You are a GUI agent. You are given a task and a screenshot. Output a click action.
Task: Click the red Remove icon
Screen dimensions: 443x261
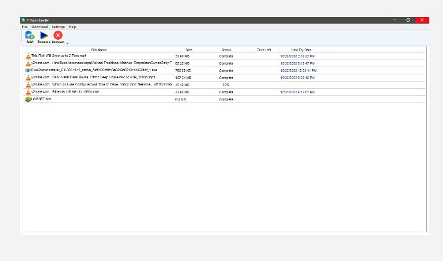(x=58, y=36)
